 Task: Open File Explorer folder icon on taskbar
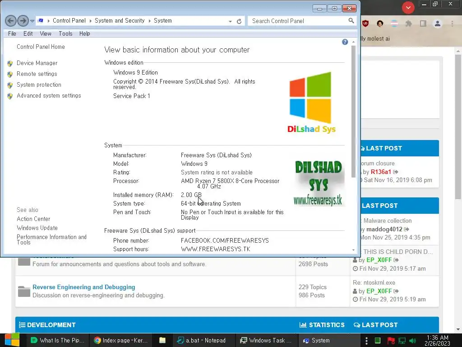tap(162, 340)
